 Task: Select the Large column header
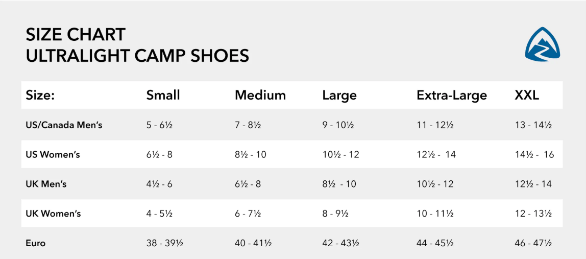click(339, 95)
